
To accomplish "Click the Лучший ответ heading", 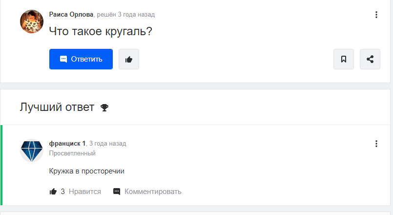I will coord(57,107).
